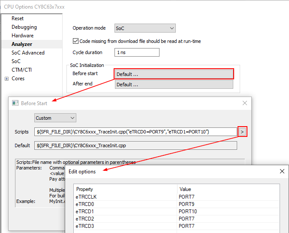Select CTM/CTI in the options tree
Viewport: 289px width, 233px height.
tap(21, 70)
